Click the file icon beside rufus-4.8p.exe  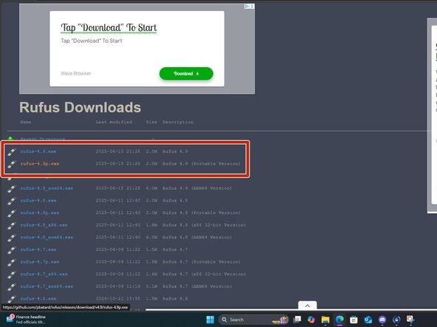pyautogui.click(x=11, y=213)
